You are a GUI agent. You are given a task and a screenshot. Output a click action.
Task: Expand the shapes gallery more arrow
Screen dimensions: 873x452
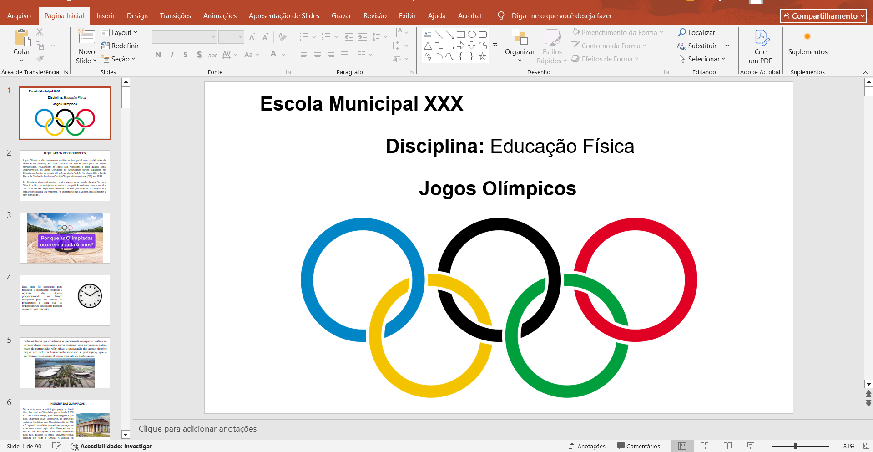(x=495, y=45)
